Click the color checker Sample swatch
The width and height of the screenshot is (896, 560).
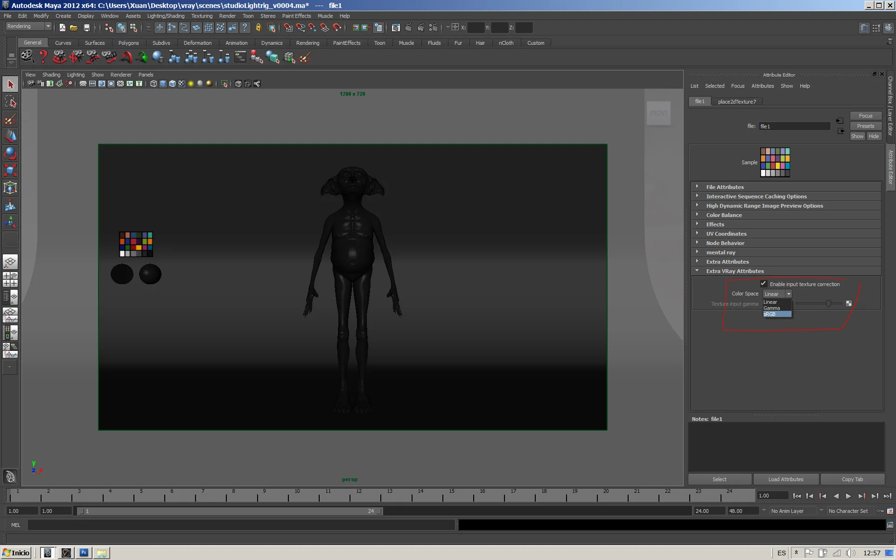pos(775,162)
